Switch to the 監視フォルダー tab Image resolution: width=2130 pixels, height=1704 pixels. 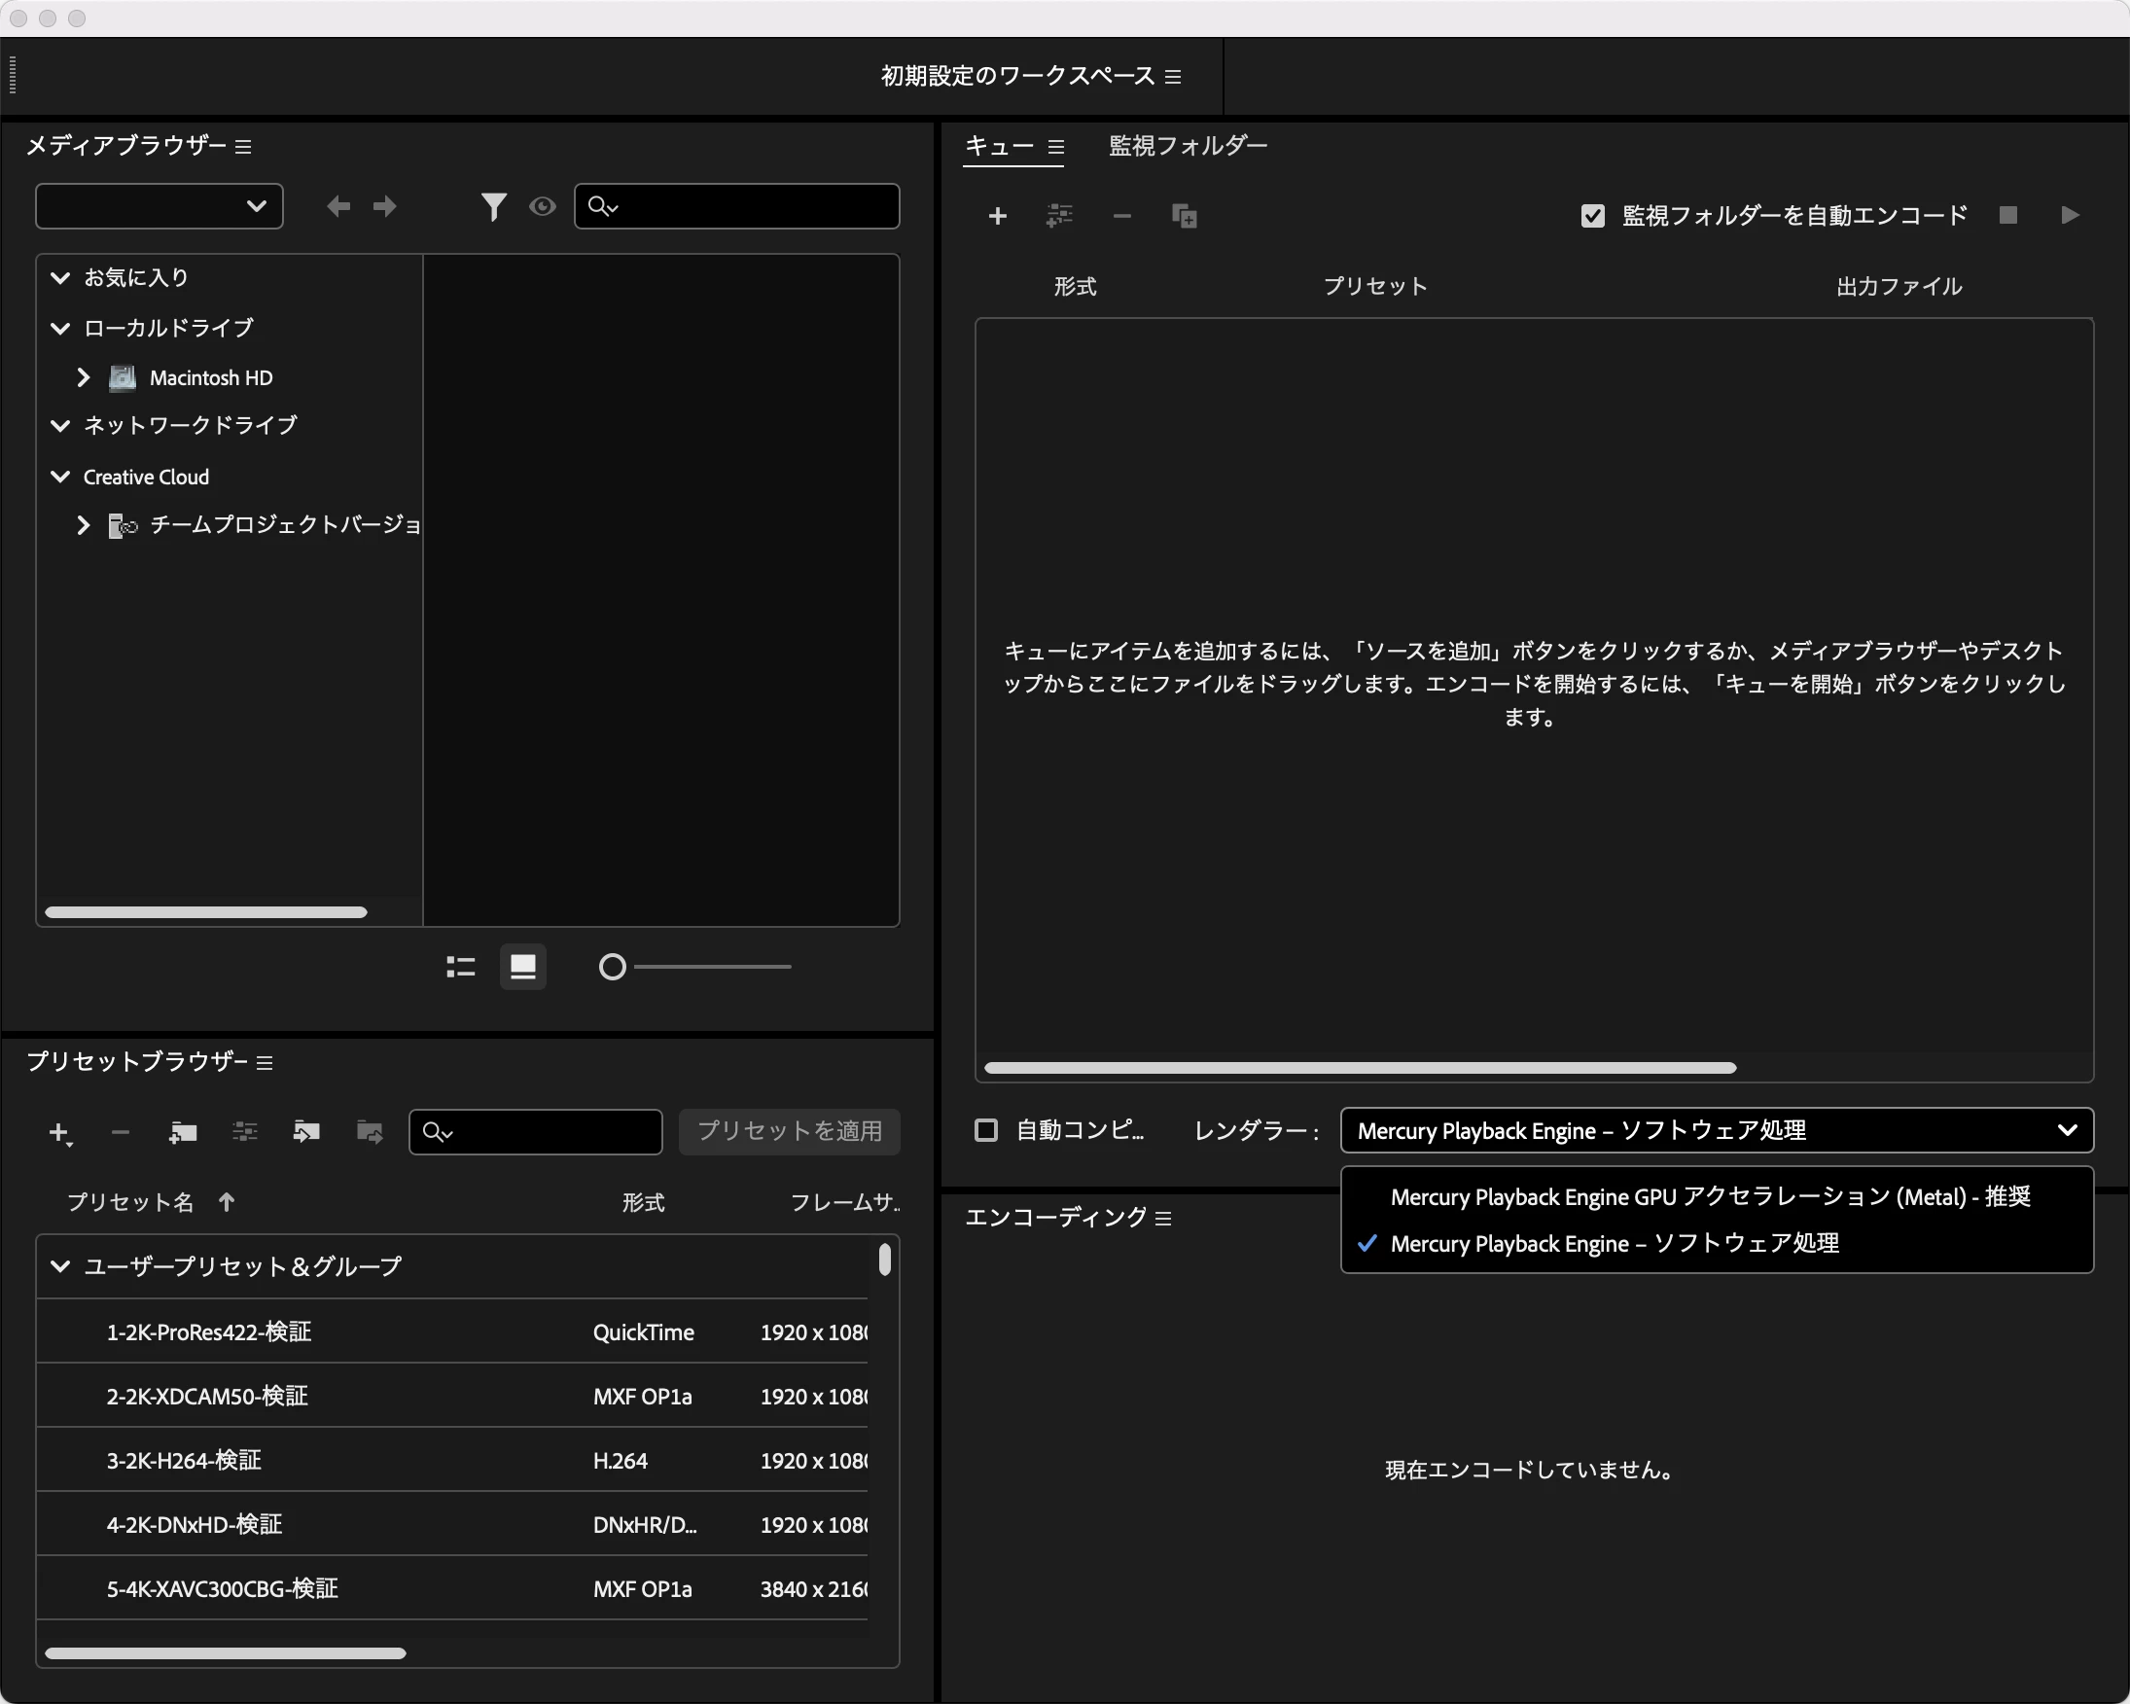[x=1188, y=146]
